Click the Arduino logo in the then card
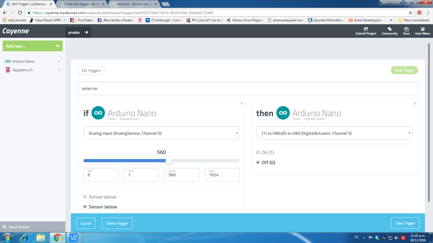Image resolution: width=433 pixels, height=243 pixels. click(x=283, y=113)
